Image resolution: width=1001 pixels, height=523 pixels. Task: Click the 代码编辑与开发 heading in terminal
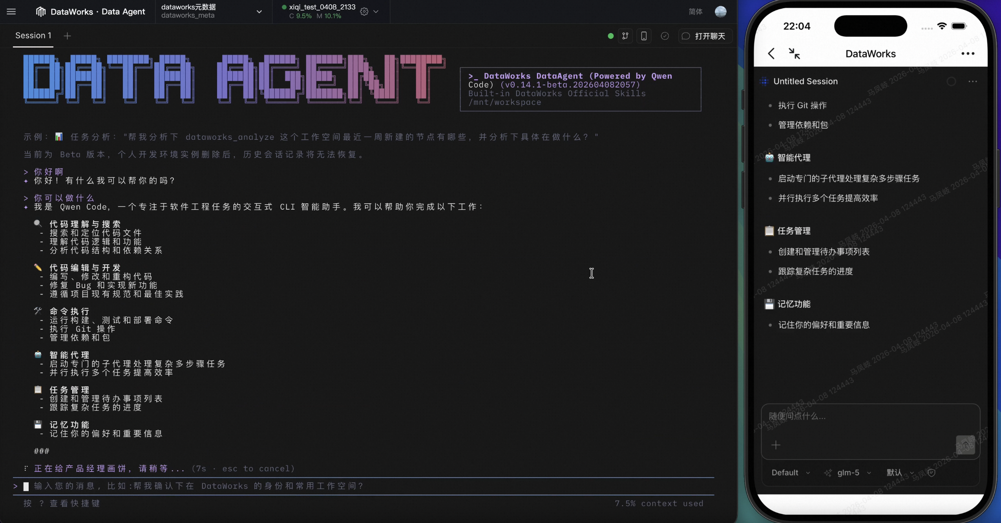click(85, 268)
